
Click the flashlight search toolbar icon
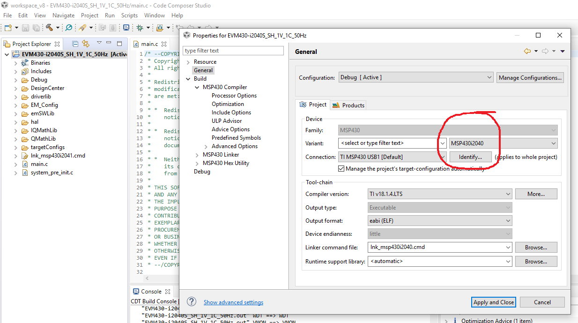coord(82,28)
